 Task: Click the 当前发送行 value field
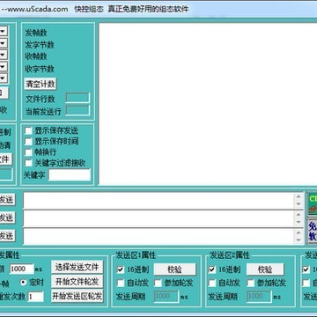pyautogui.click(x=77, y=110)
